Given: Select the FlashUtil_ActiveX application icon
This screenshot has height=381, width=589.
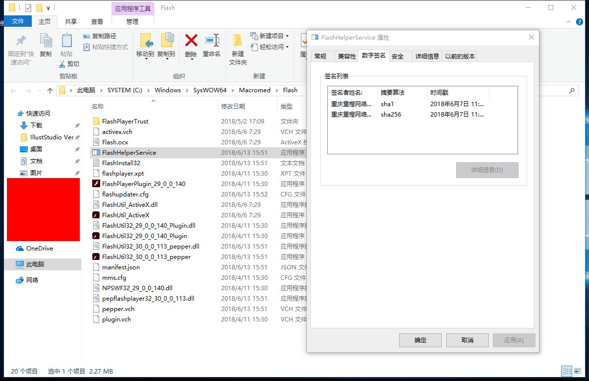Looking at the screenshot, I should coord(96,215).
